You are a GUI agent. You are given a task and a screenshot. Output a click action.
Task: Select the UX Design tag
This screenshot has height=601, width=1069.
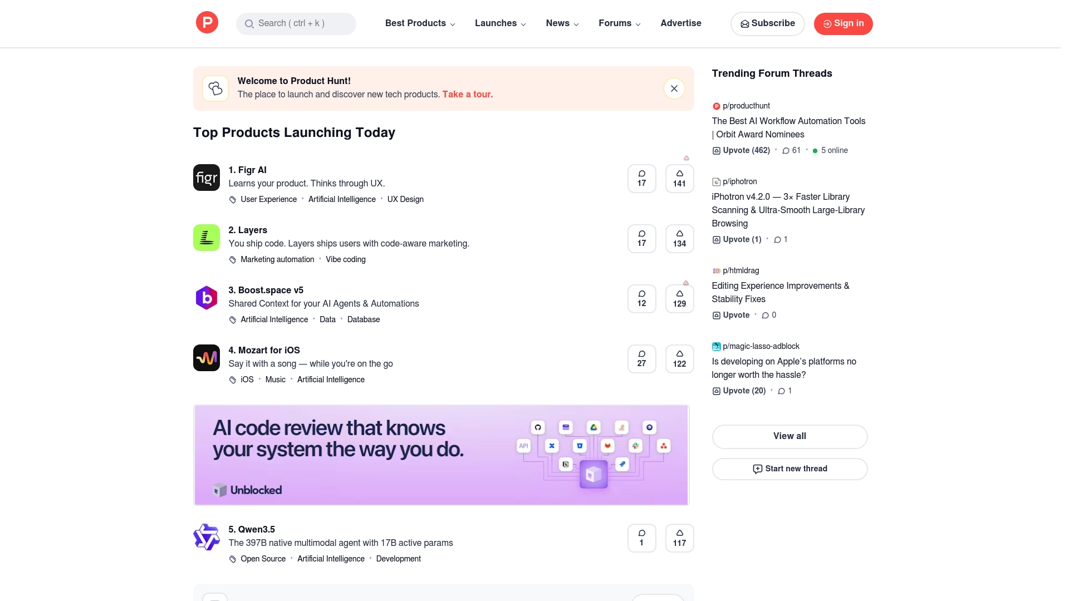click(405, 199)
